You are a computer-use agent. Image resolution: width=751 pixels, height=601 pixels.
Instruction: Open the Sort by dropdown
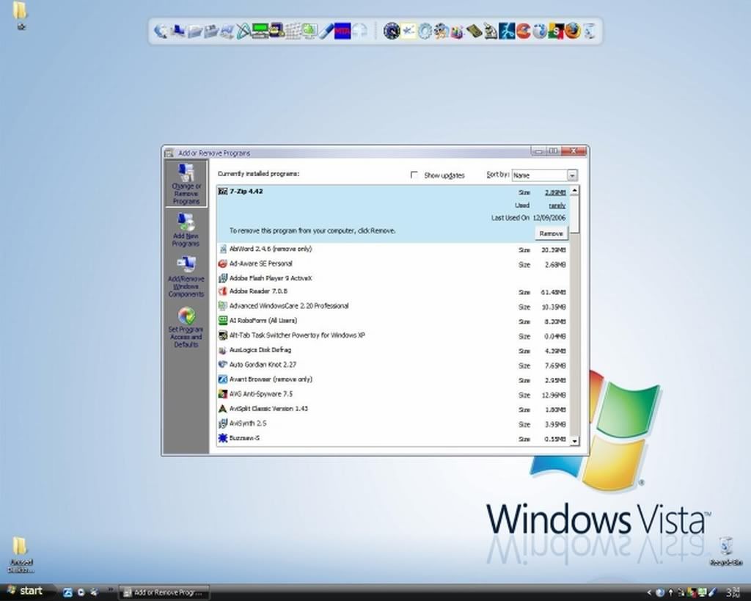pyautogui.click(x=571, y=175)
